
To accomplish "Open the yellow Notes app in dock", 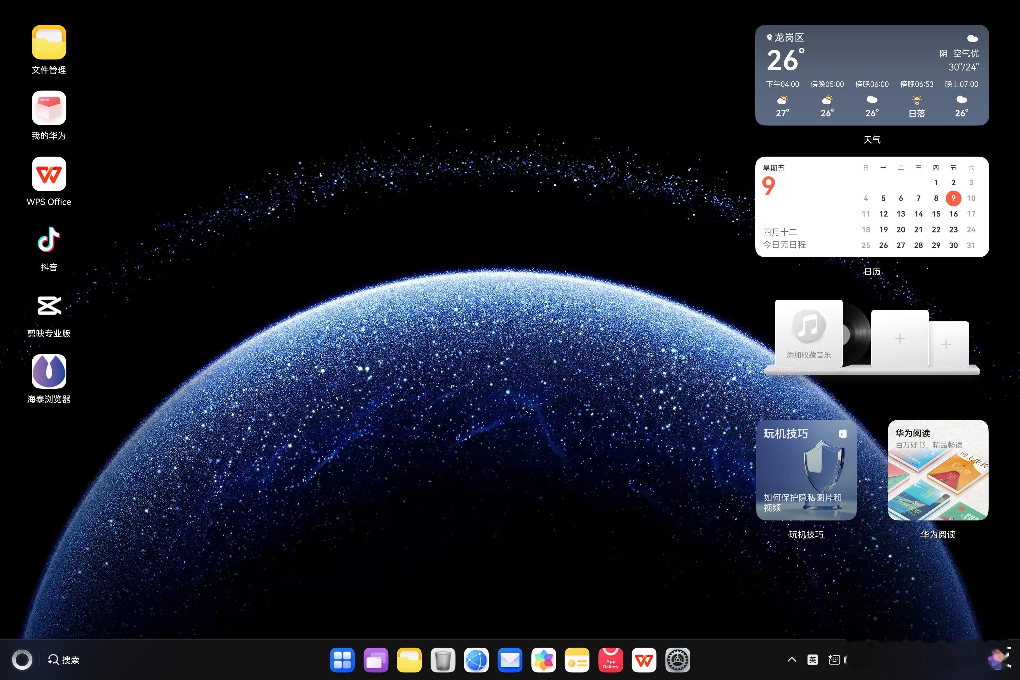I will pos(577,660).
